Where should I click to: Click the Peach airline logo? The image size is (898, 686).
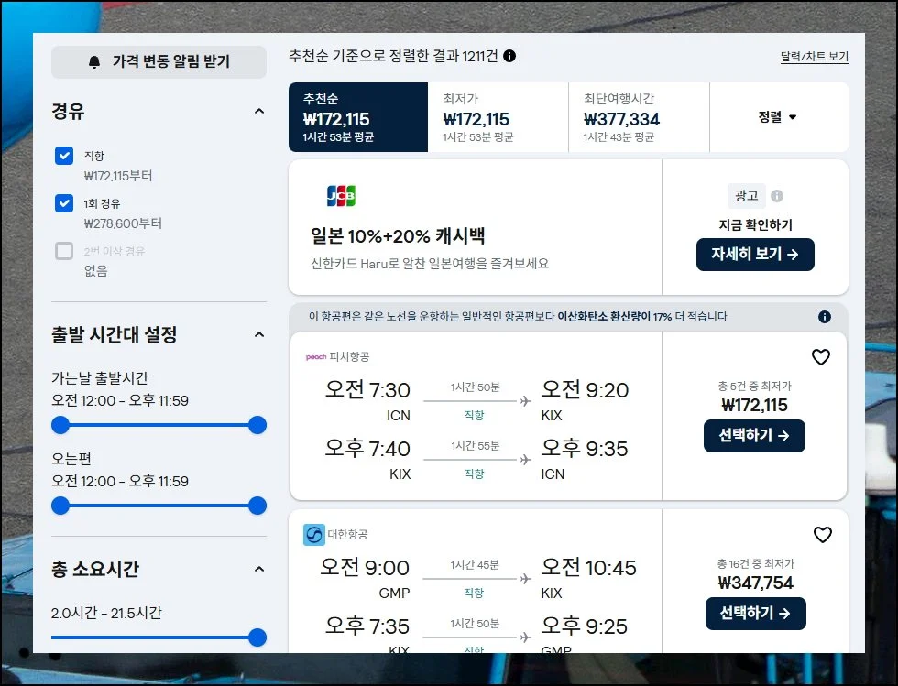tap(316, 356)
